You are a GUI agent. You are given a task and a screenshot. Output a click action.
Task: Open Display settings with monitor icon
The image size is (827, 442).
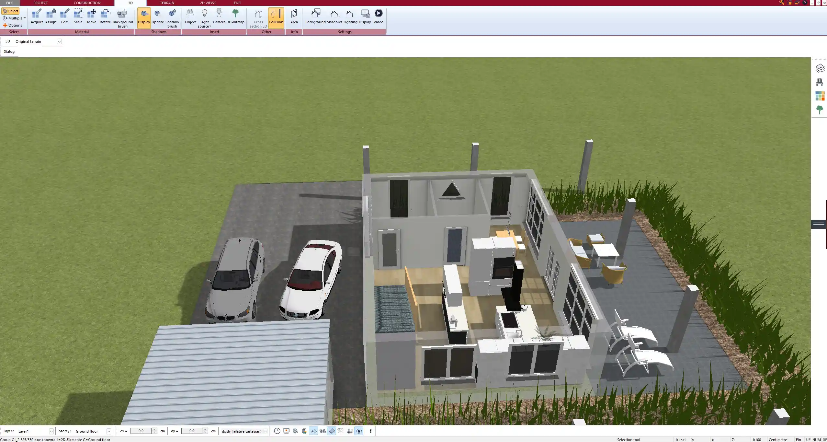[365, 17]
